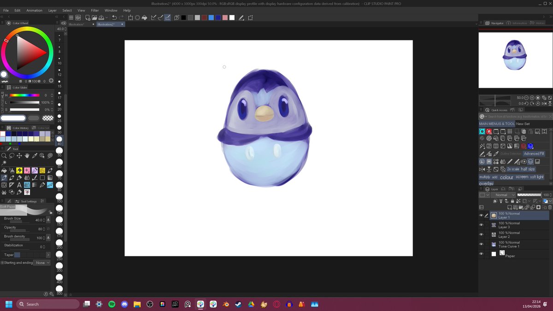Click the Open folder icon in command bar
553x311 pixels.
click(94, 18)
